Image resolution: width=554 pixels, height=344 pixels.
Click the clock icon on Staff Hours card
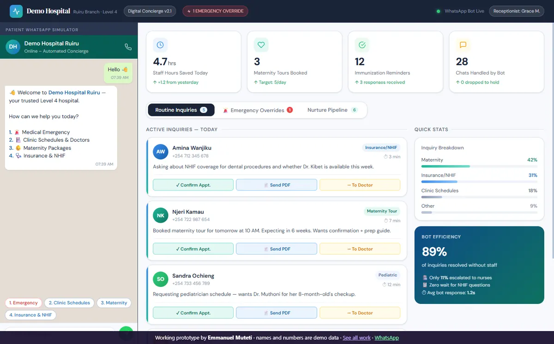click(160, 45)
